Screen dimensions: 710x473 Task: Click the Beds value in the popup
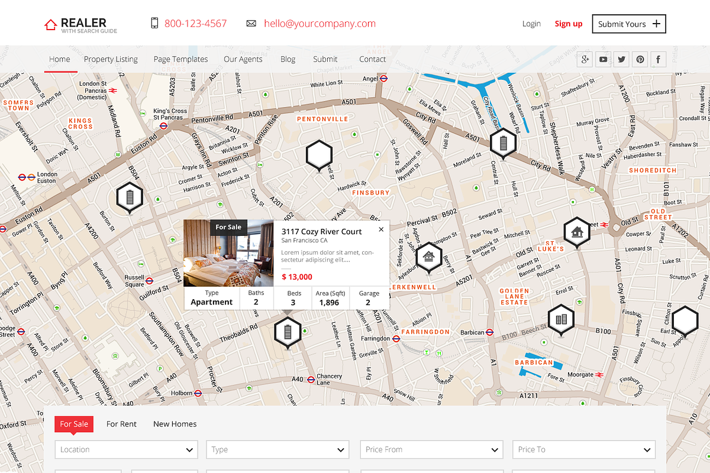click(x=293, y=302)
